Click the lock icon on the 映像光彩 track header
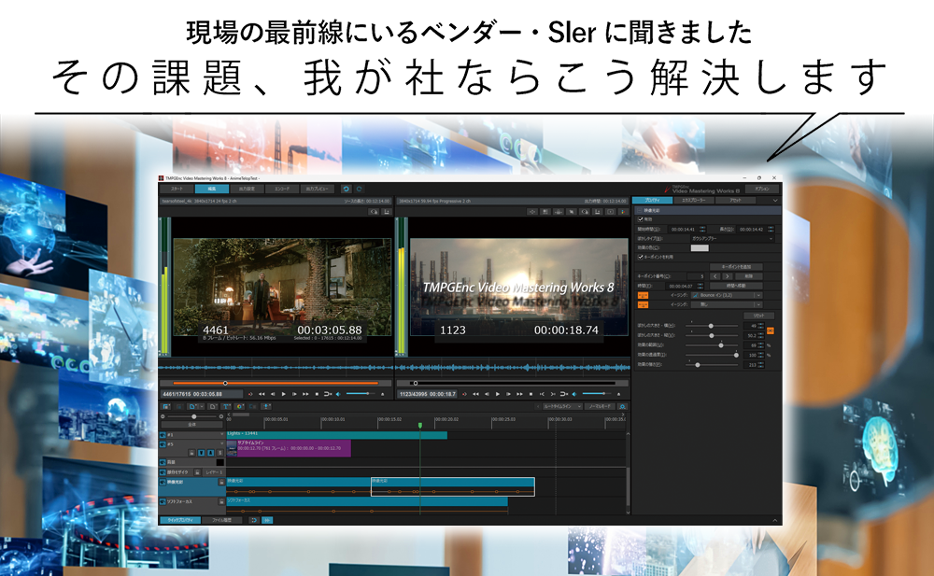 (221, 482)
